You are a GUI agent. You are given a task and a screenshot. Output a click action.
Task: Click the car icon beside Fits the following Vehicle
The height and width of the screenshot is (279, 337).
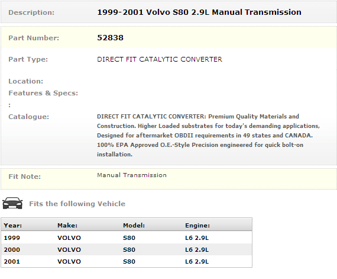pyautogui.click(x=12, y=203)
